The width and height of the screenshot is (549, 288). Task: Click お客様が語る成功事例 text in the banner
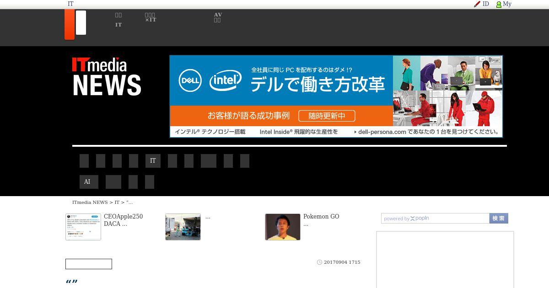click(x=248, y=116)
